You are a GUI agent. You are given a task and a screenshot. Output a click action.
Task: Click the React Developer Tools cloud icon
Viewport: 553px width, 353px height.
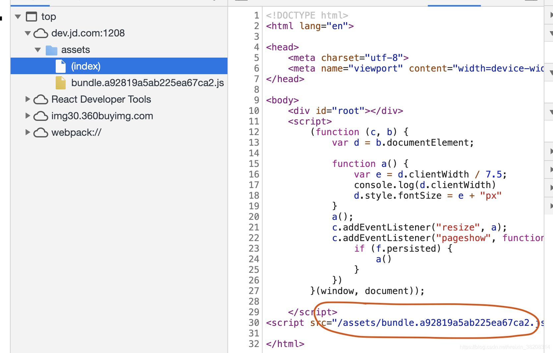tap(41, 99)
